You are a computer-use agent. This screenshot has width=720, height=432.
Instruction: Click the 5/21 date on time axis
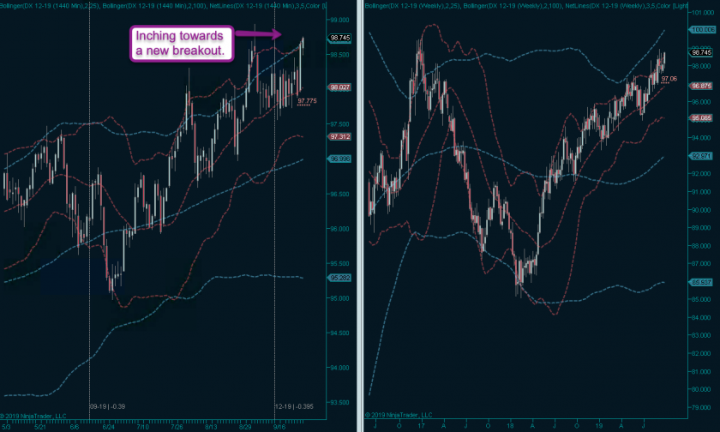(x=40, y=427)
